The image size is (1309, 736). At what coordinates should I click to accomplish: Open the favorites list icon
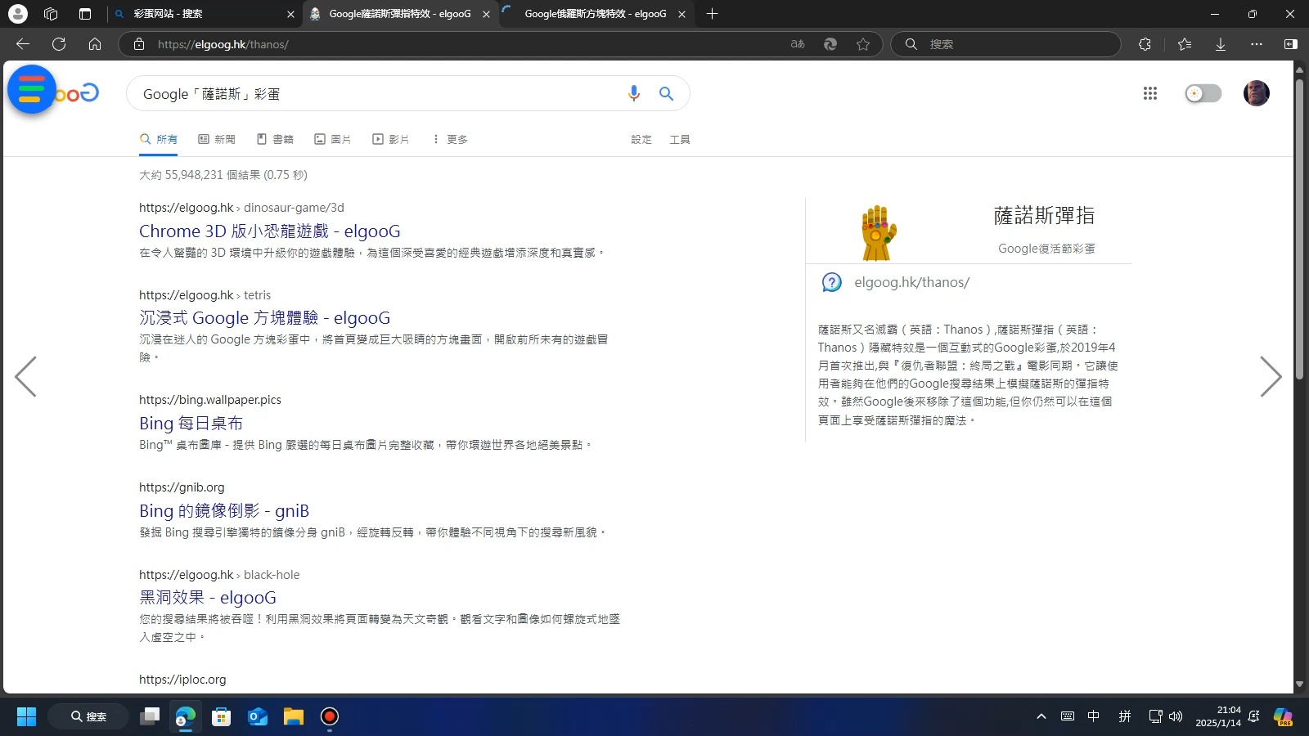click(x=1184, y=44)
